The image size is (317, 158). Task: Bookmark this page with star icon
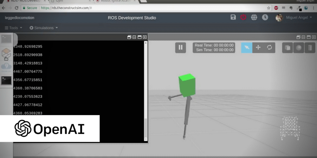point(268,8)
